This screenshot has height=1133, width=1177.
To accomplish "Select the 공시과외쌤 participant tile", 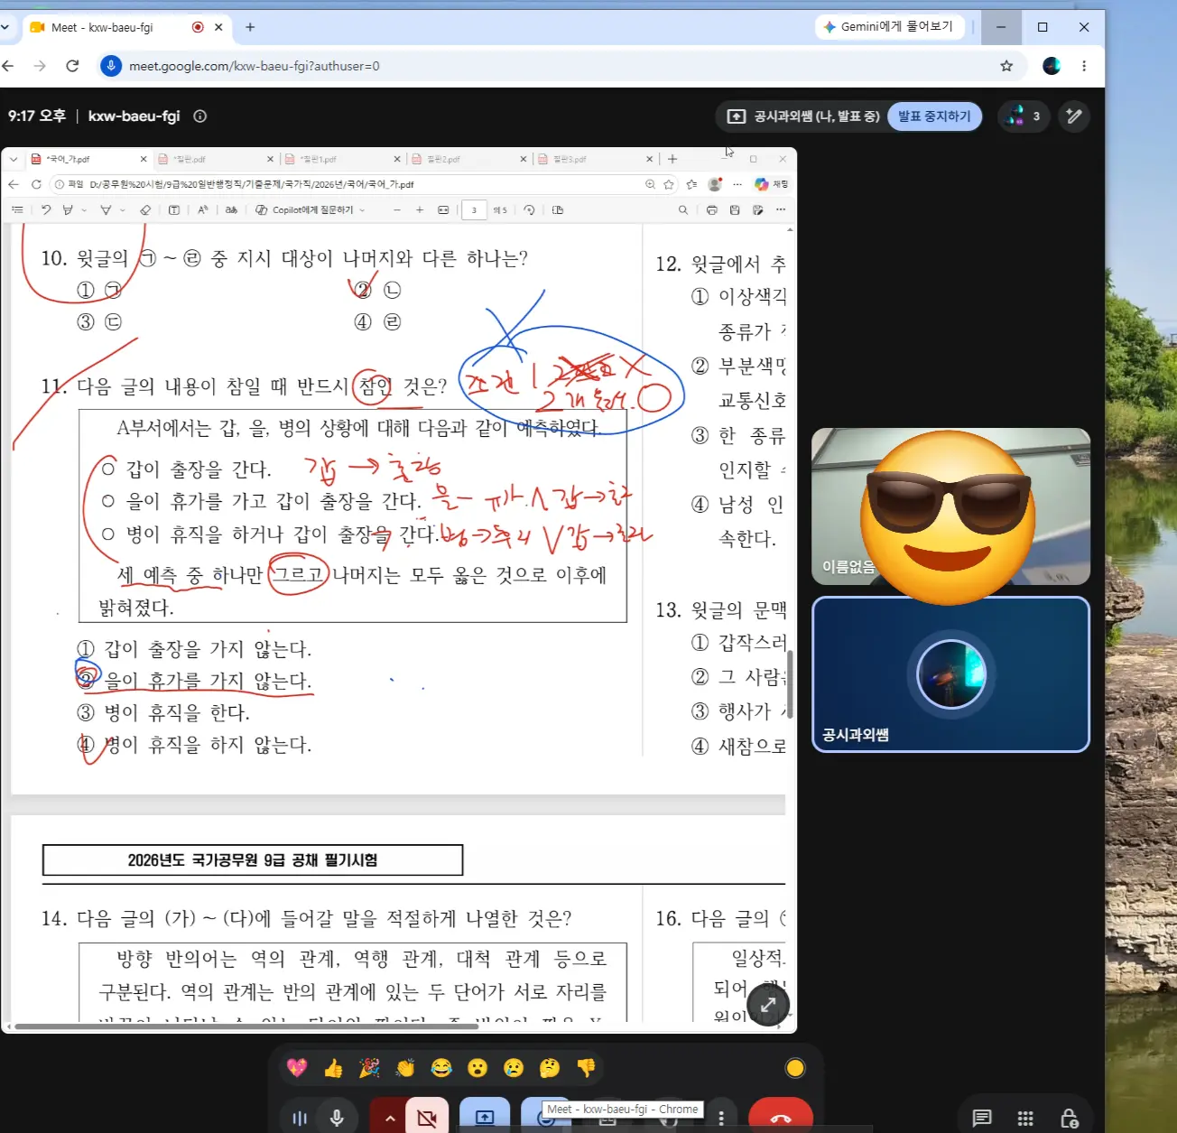I will [x=950, y=674].
